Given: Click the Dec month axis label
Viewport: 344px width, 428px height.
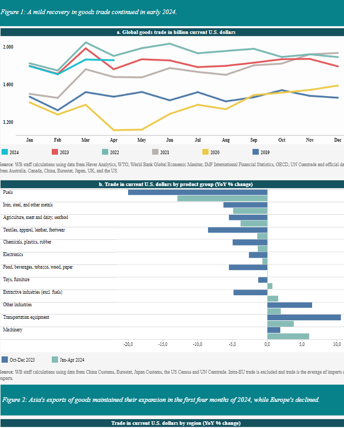Looking at the screenshot, I should point(337,140).
